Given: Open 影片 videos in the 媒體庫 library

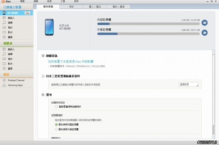Looking at the screenshot, I should (x=10, y=64).
